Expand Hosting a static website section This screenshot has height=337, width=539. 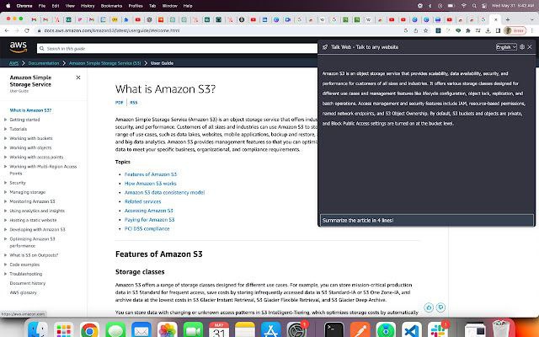click(x=6, y=220)
